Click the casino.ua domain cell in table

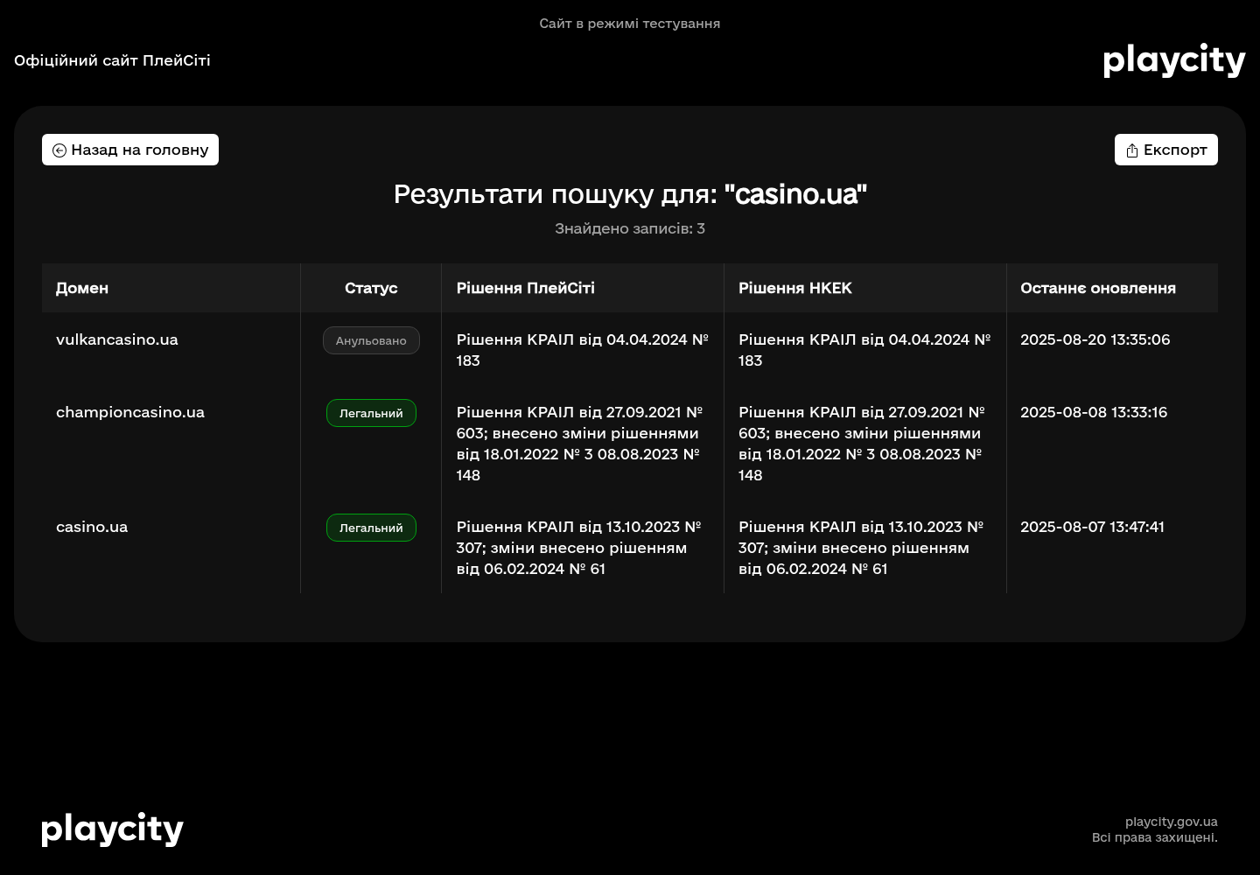pos(92,527)
